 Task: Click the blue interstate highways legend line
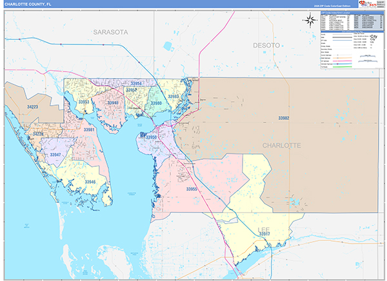(x=342, y=64)
